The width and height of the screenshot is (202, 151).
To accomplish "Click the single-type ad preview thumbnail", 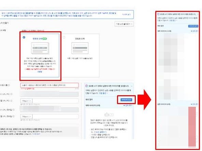I will (x=80, y=48).
